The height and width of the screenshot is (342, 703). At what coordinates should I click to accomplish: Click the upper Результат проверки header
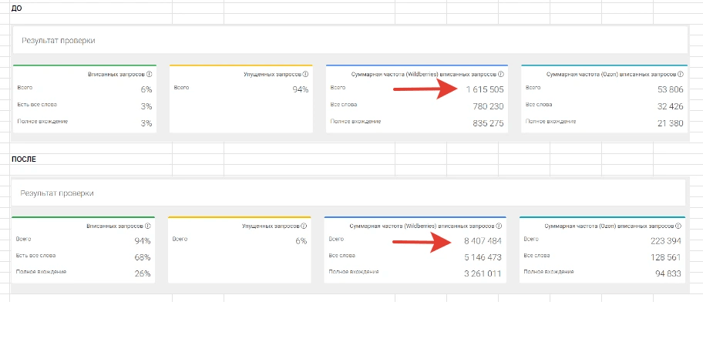tap(59, 40)
